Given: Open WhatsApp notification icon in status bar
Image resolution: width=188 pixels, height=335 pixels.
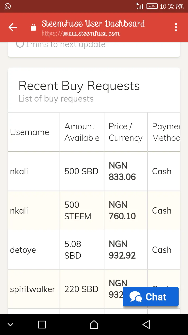Looking at the screenshot, I should click(8, 6).
